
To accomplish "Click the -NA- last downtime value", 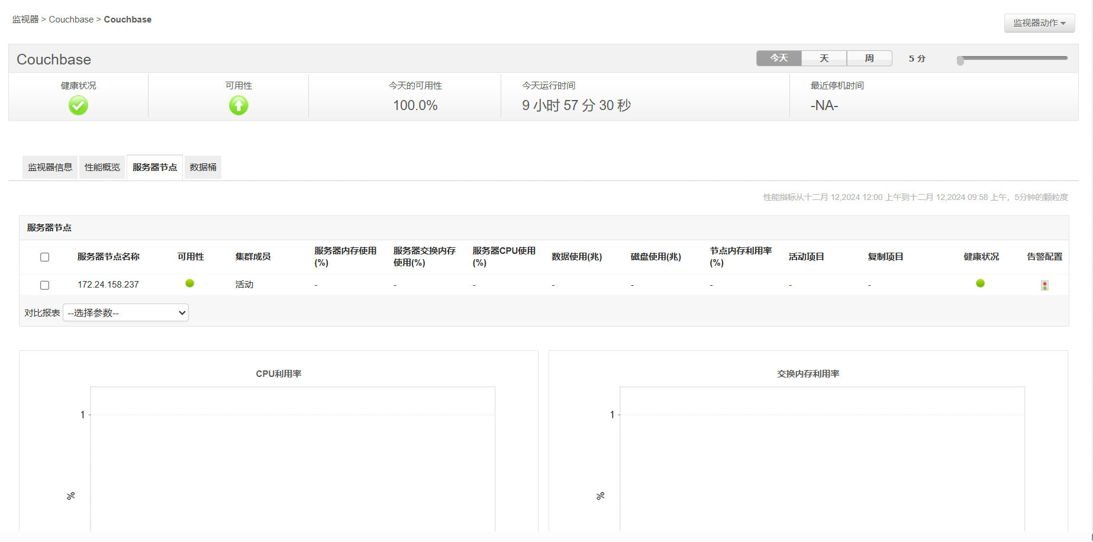I will coord(824,105).
